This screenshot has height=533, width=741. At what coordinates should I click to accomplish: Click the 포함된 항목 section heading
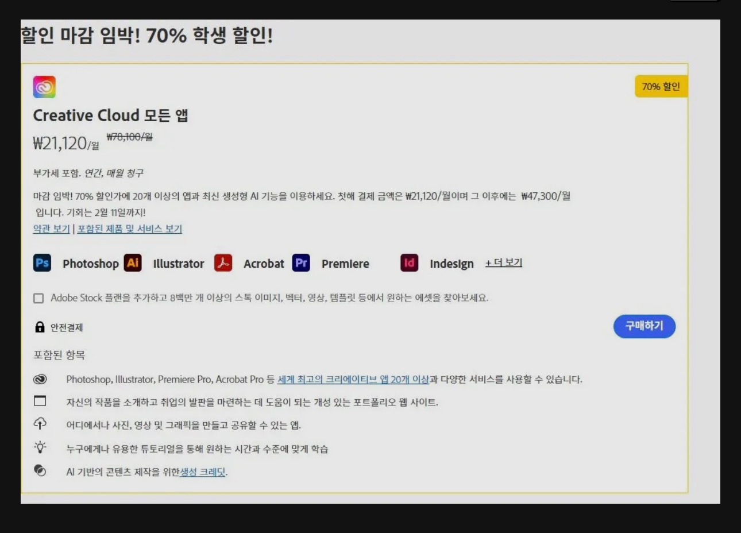(59, 355)
